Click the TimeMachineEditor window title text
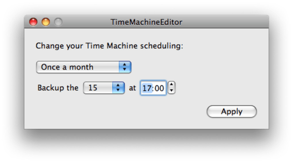Image resolution: width=293 pixels, height=162 pixels. (x=146, y=22)
